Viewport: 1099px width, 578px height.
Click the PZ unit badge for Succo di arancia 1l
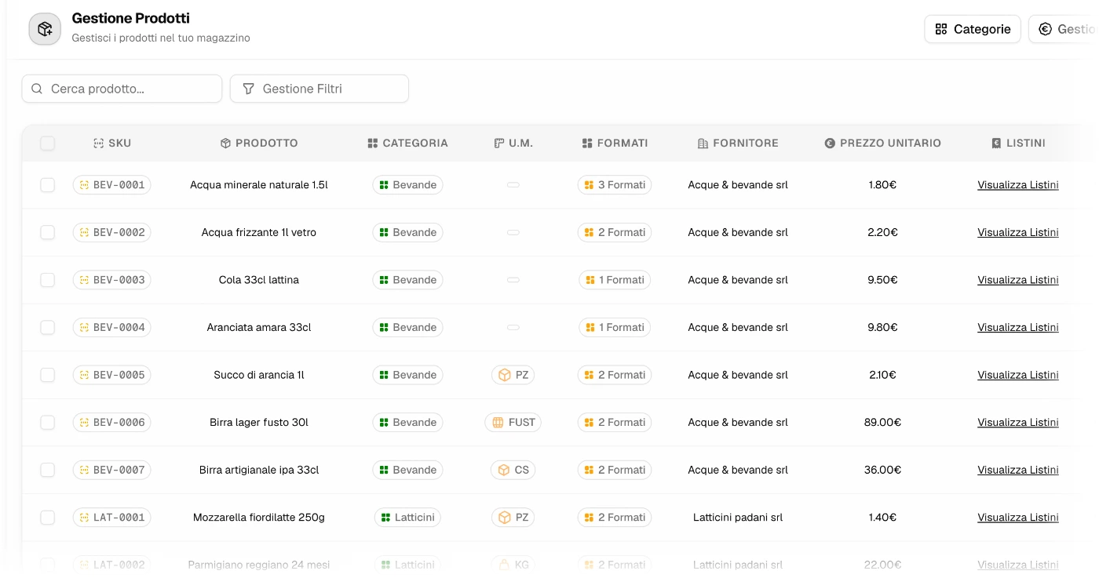pyautogui.click(x=513, y=375)
